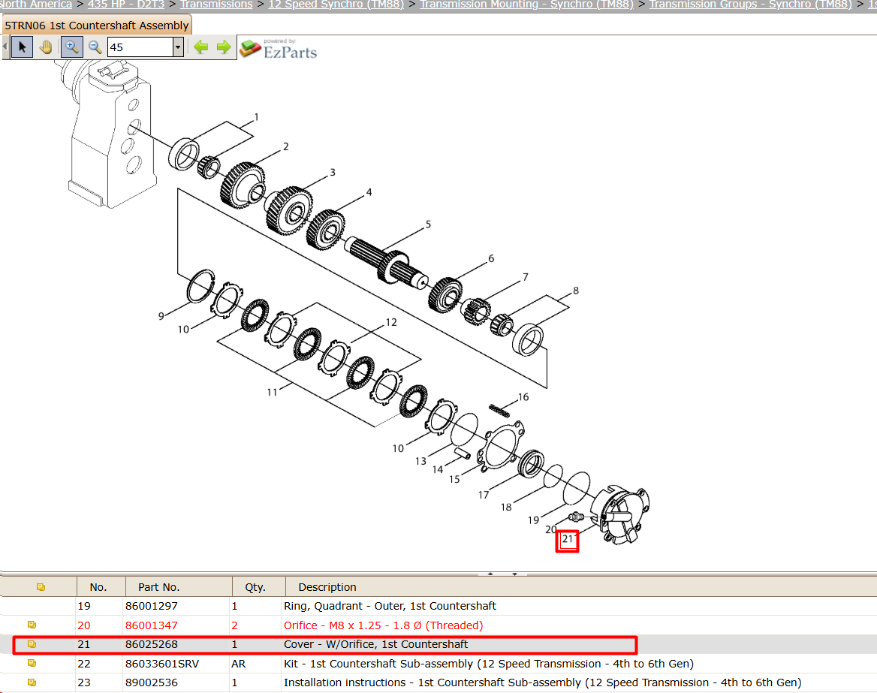Select the arrow pointer tool

point(22,47)
